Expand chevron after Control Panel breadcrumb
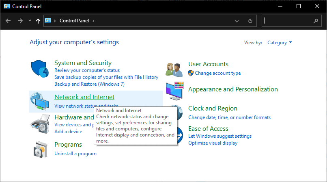Image resolution: width=327 pixels, height=182 pixels. tap(93, 21)
